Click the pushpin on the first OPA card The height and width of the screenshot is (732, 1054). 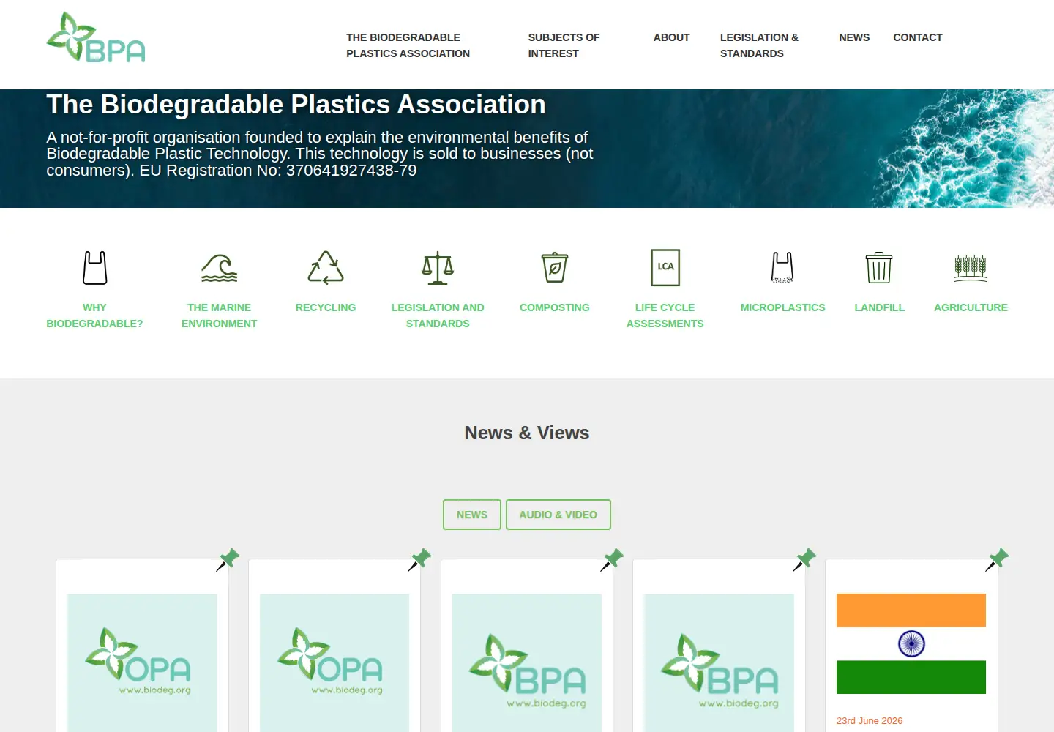pyautogui.click(x=228, y=560)
